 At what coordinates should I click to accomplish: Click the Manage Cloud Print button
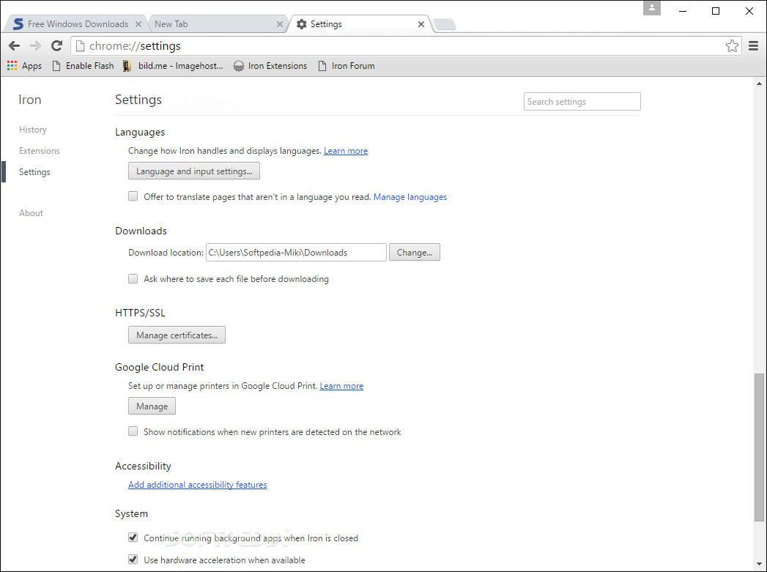pyautogui.click(x=152, y=406)
